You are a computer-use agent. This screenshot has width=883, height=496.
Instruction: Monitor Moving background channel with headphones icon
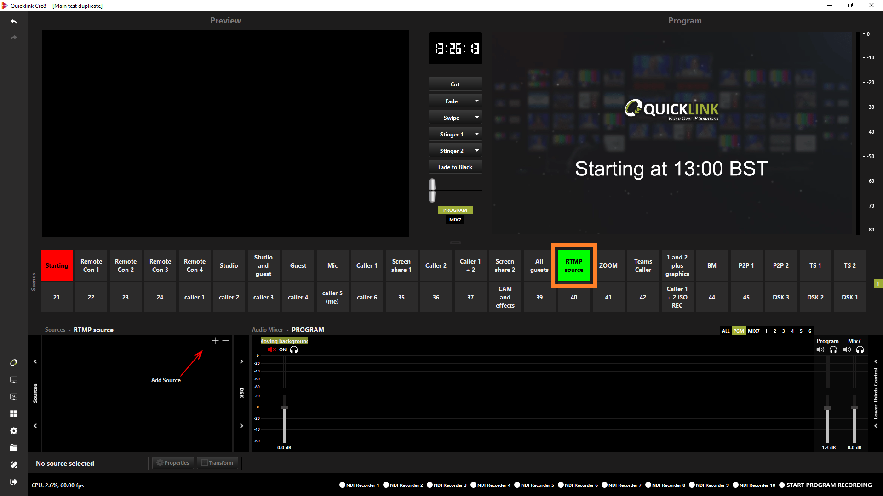[294, 350]
